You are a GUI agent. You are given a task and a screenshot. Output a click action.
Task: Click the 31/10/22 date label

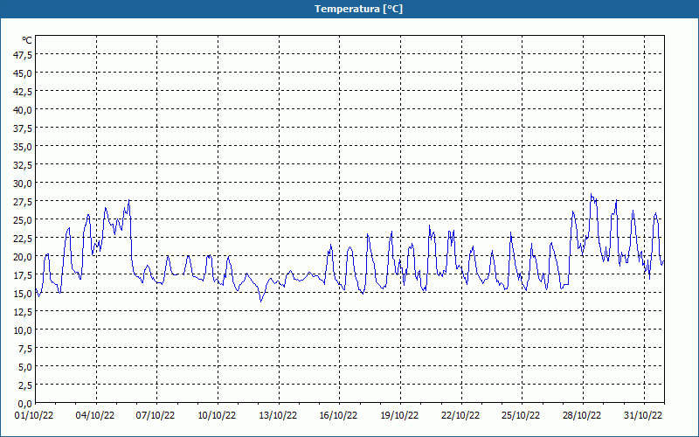pos(643,416)
